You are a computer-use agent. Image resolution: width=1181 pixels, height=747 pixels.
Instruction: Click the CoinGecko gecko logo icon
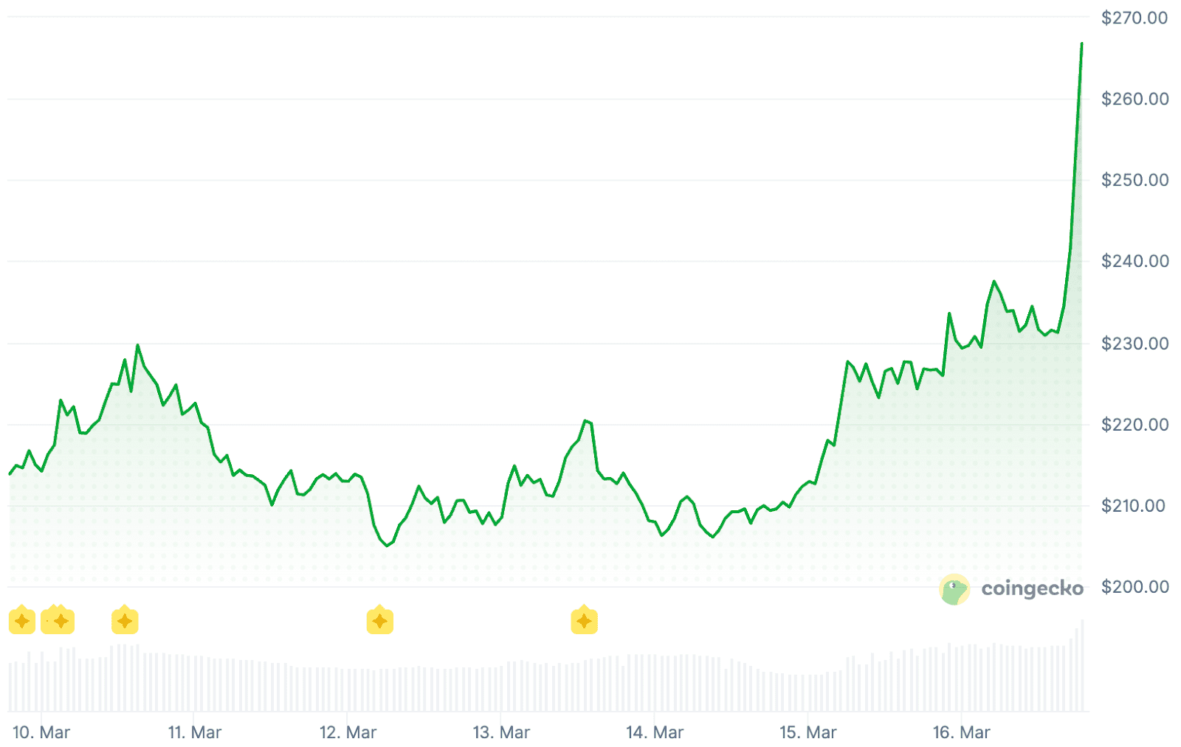click(954, 589)
